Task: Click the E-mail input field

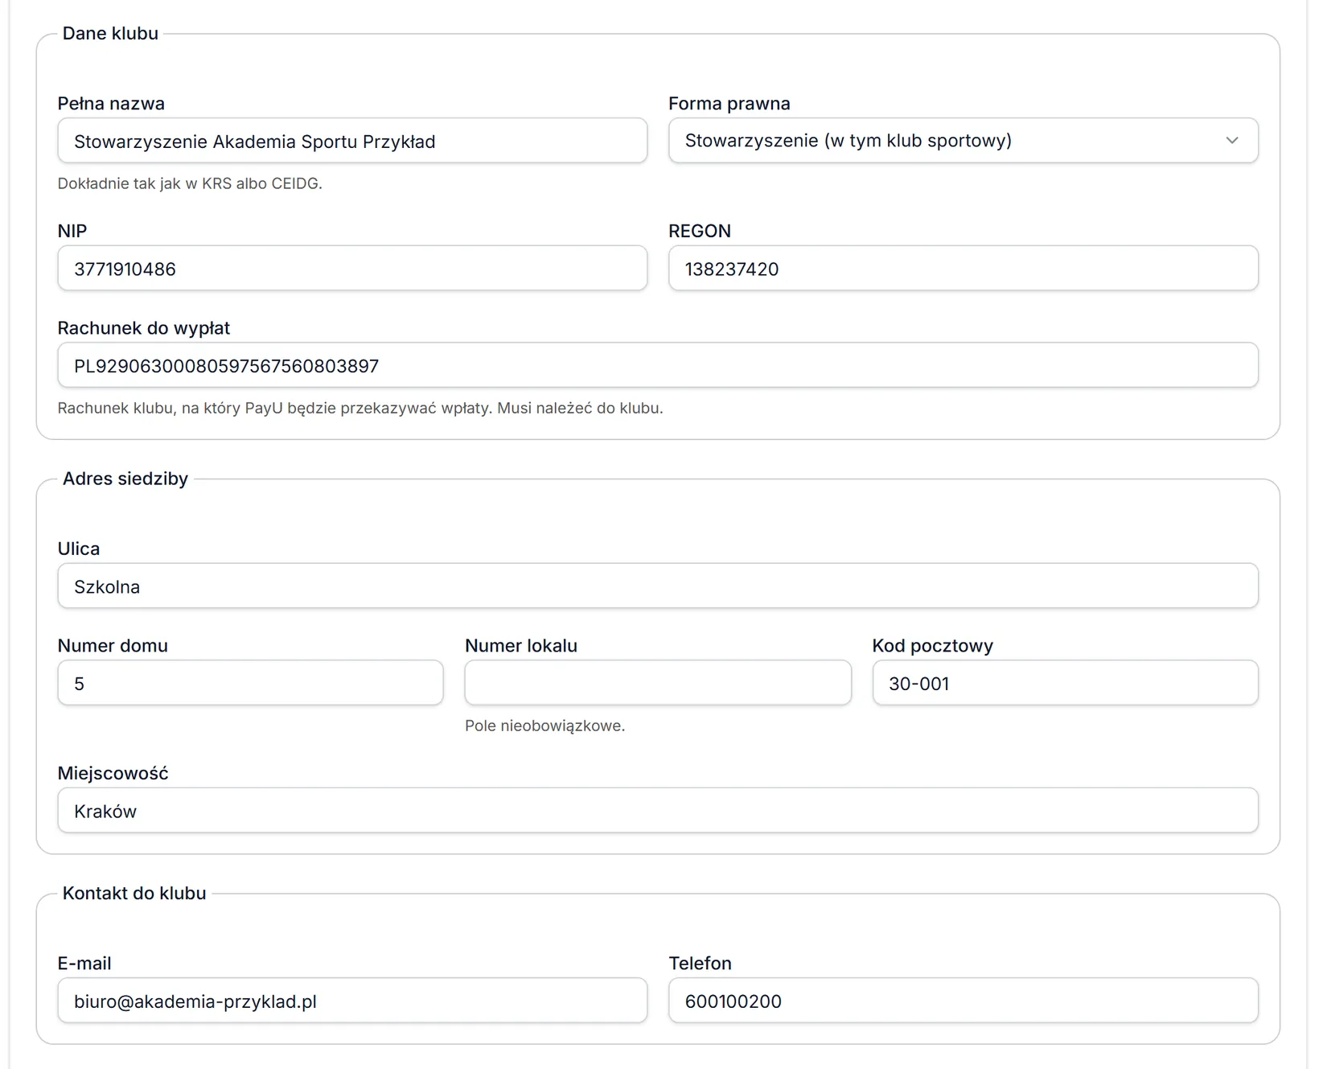Action: click(x=352, y=1001)
